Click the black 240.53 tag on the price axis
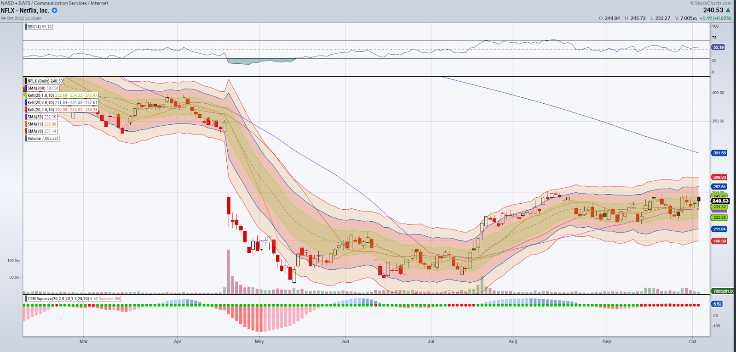Viewport: 736px width, 352px height. point(720,201)
